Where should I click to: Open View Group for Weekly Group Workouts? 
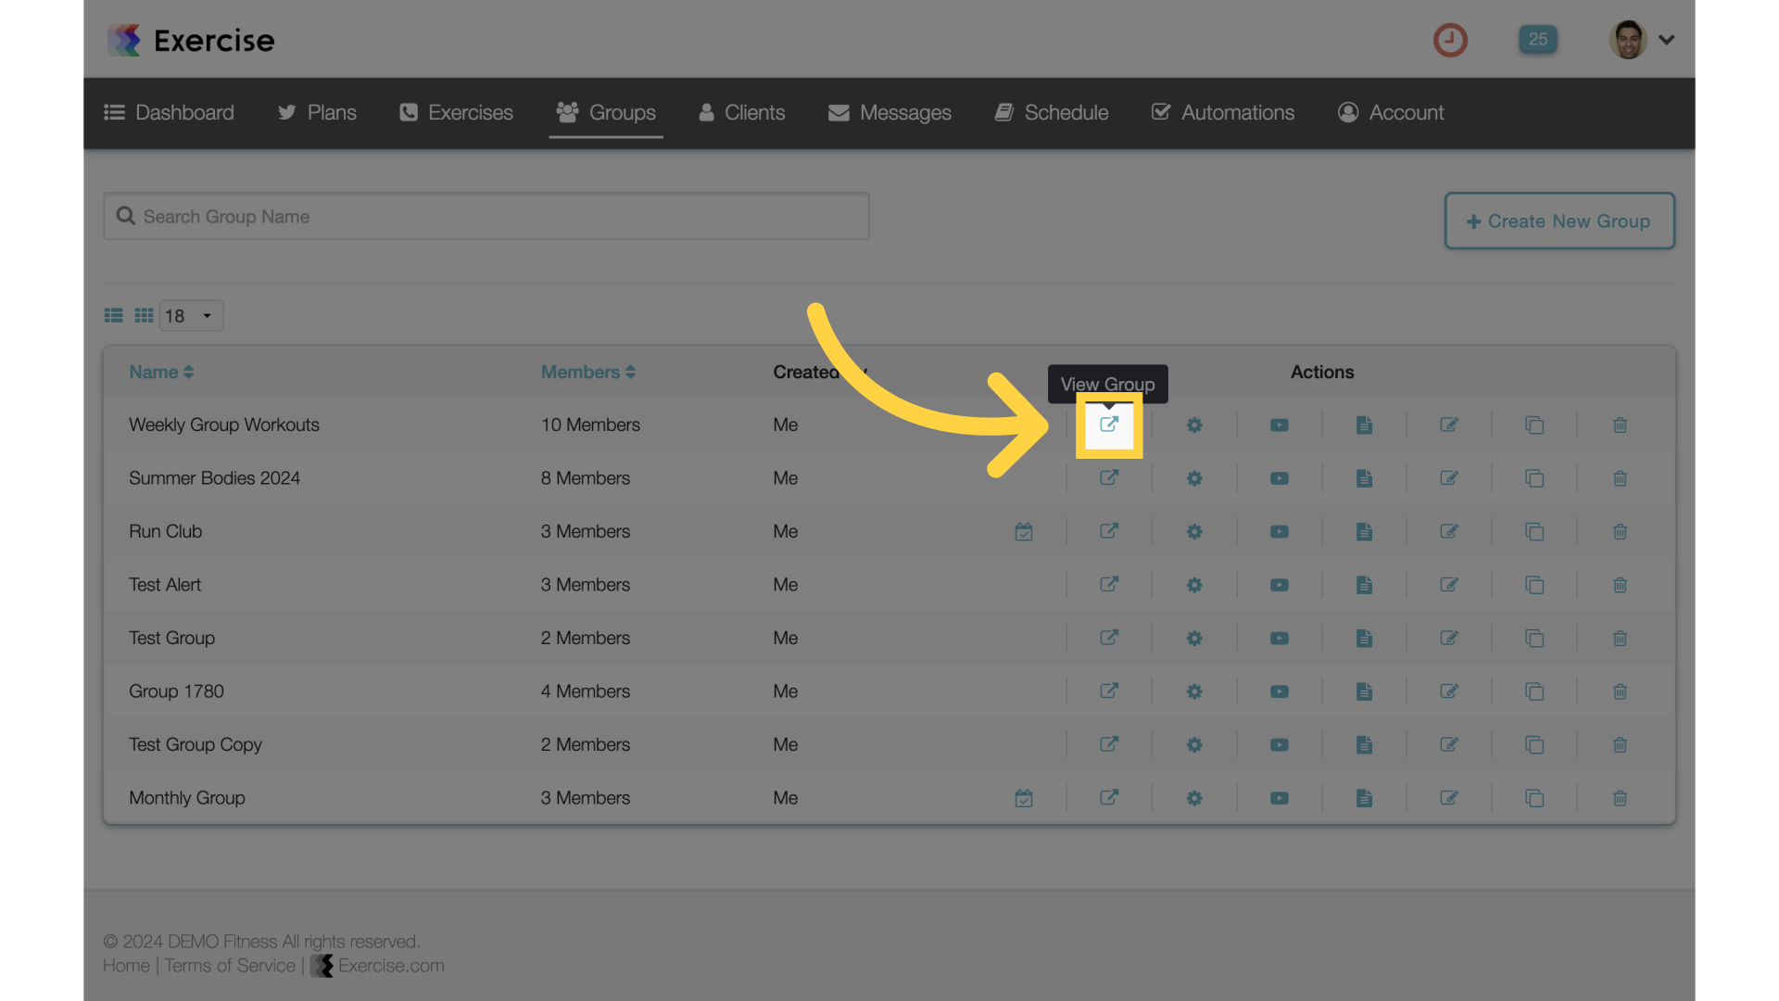pos(1109,424)
